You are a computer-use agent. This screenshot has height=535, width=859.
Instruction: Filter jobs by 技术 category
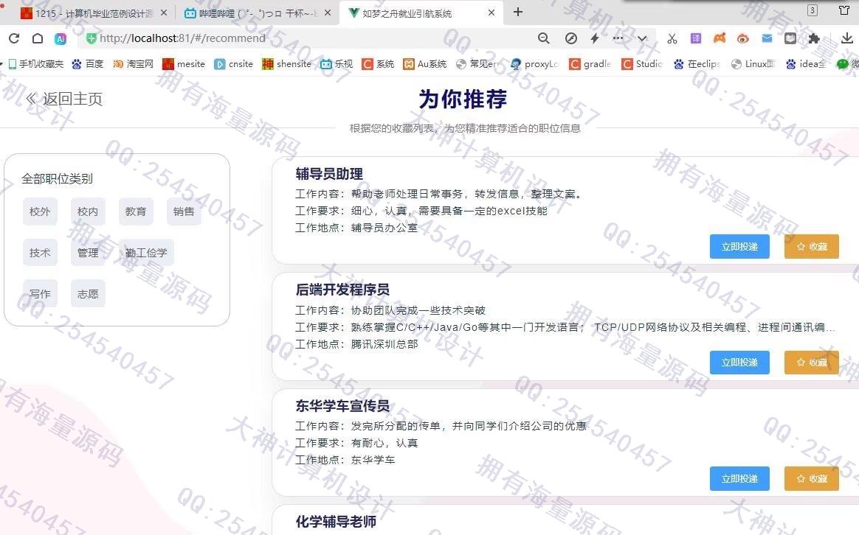(40, 252)
